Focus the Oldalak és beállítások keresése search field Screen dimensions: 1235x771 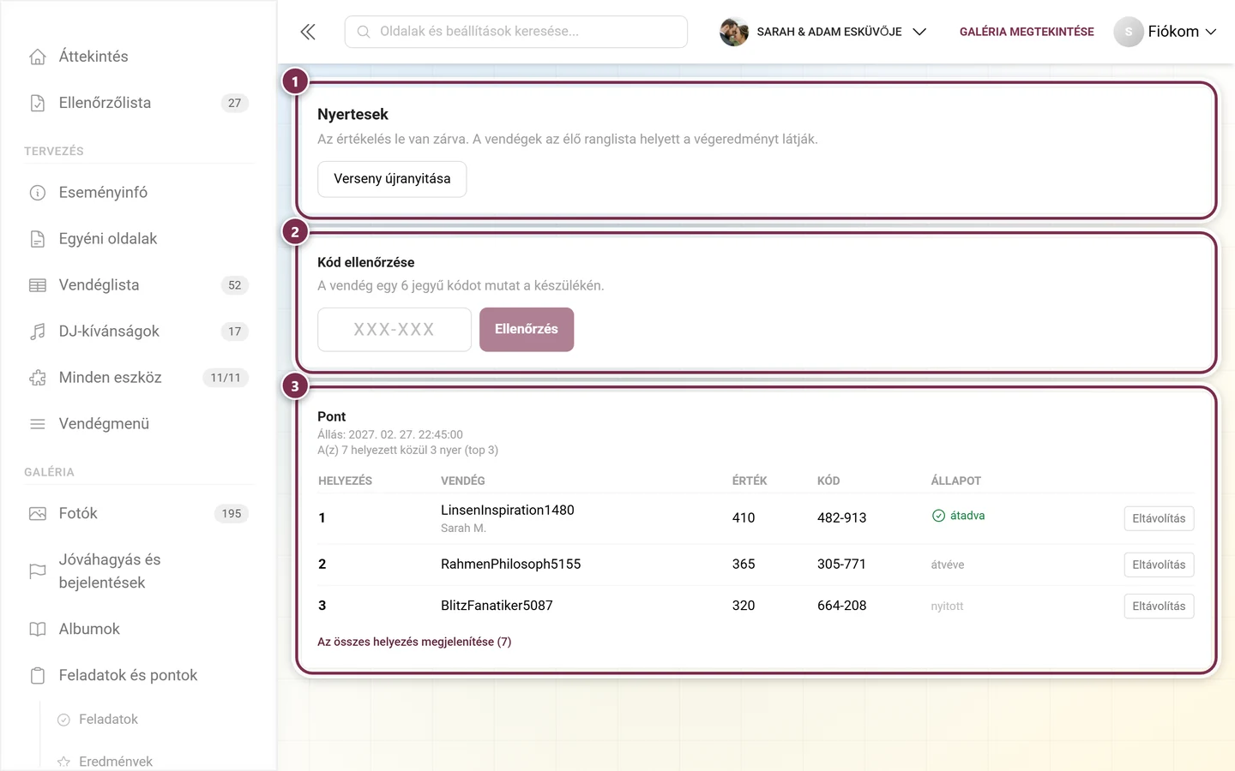click(x=516, y=32)
